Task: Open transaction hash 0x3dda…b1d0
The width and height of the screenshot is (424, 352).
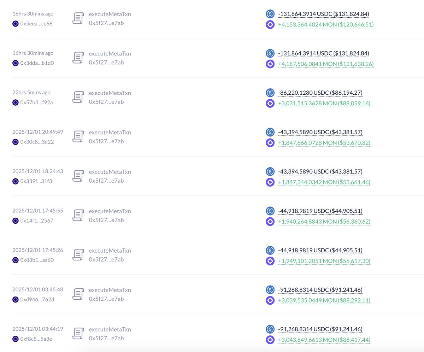Action: click(37, 63)
